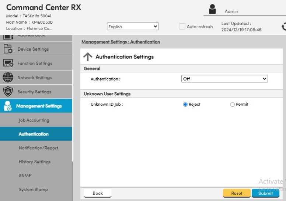Open History Settings menu item

click(35, 162)
